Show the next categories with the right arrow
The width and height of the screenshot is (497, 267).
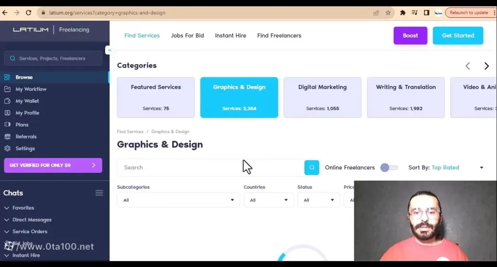pyautogui.click(x=486, y=66)
